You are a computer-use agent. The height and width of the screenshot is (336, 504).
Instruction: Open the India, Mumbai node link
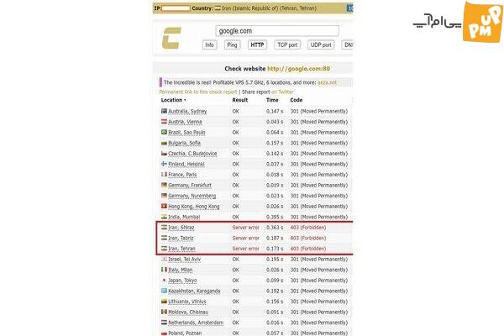(184, 217)
